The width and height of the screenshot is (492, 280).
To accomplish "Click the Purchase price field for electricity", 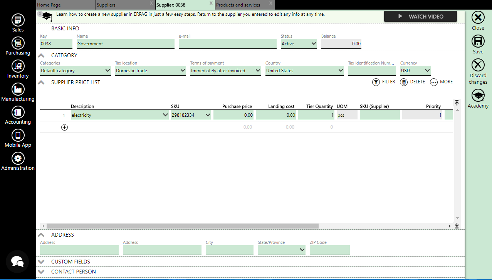I will click(233, 115).
